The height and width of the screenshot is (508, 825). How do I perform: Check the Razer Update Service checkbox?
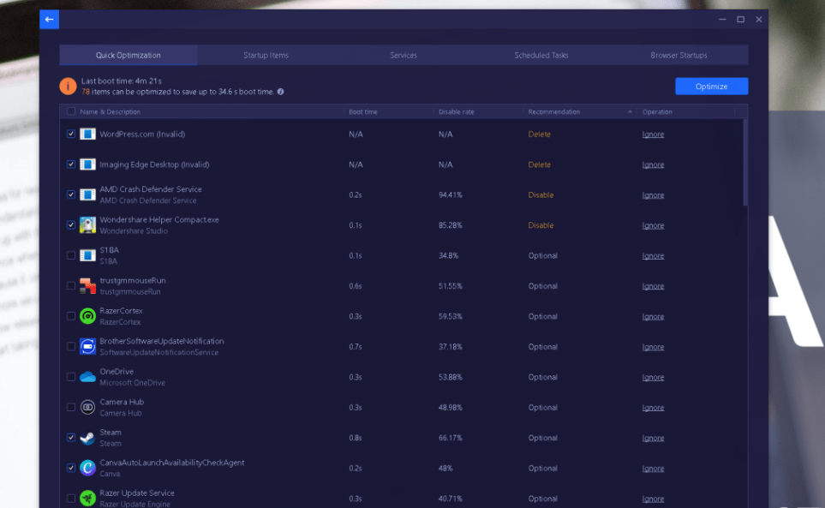tap(71, 498)
